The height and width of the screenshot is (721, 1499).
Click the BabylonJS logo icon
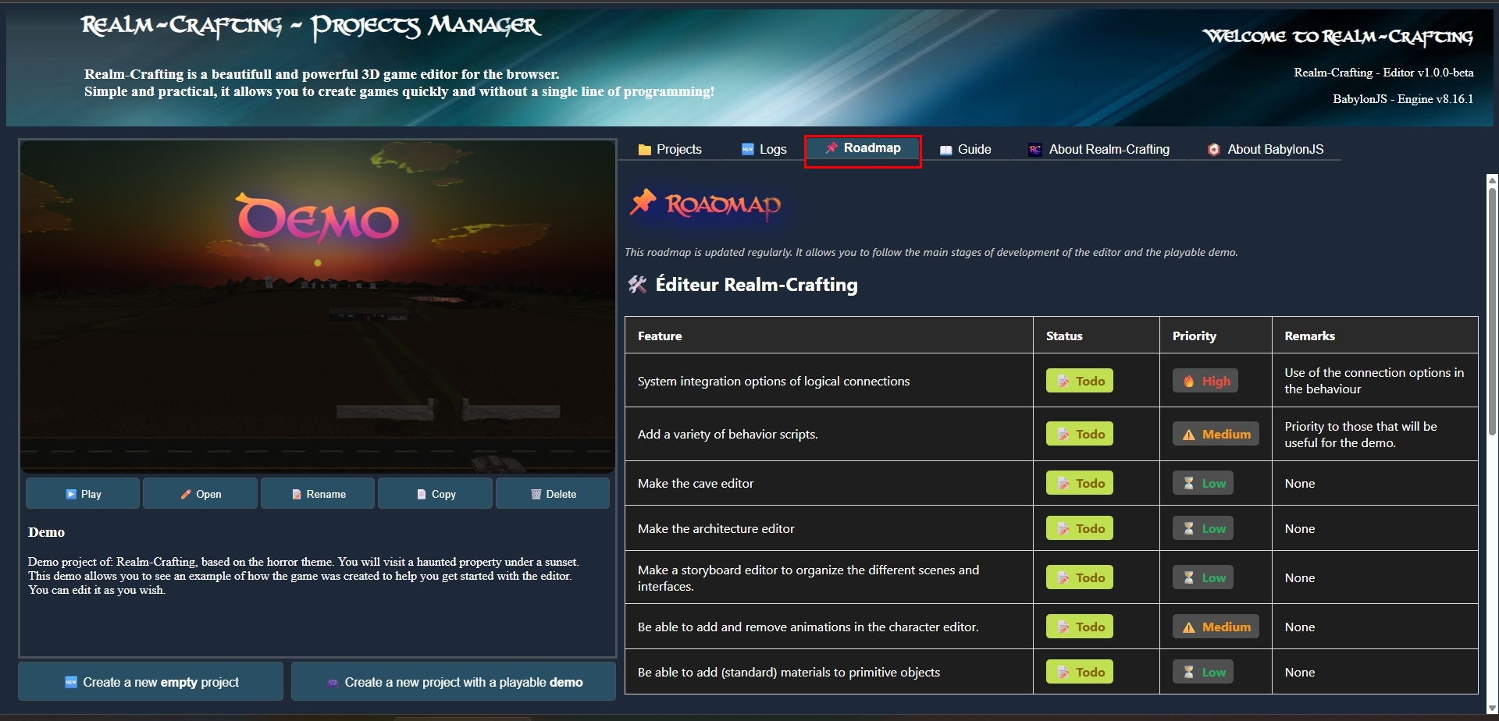[x=1213, y=150]
